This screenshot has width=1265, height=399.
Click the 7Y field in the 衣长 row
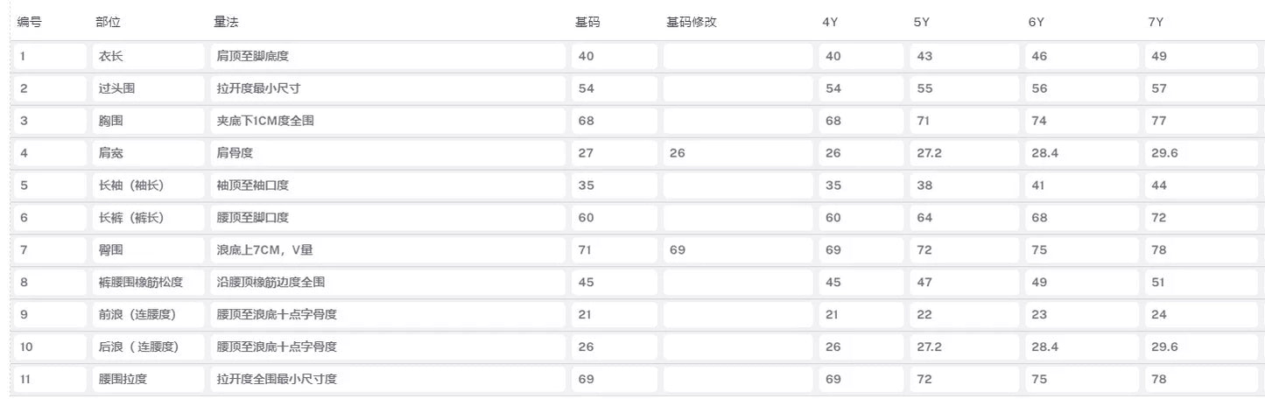click(x=1202, y=56)
